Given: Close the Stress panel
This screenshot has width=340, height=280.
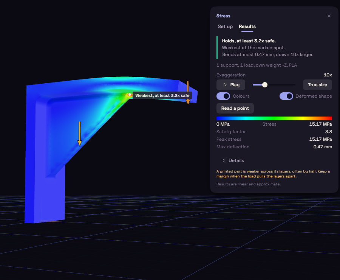Looking at the screenshot, I should tap(329, 16).
